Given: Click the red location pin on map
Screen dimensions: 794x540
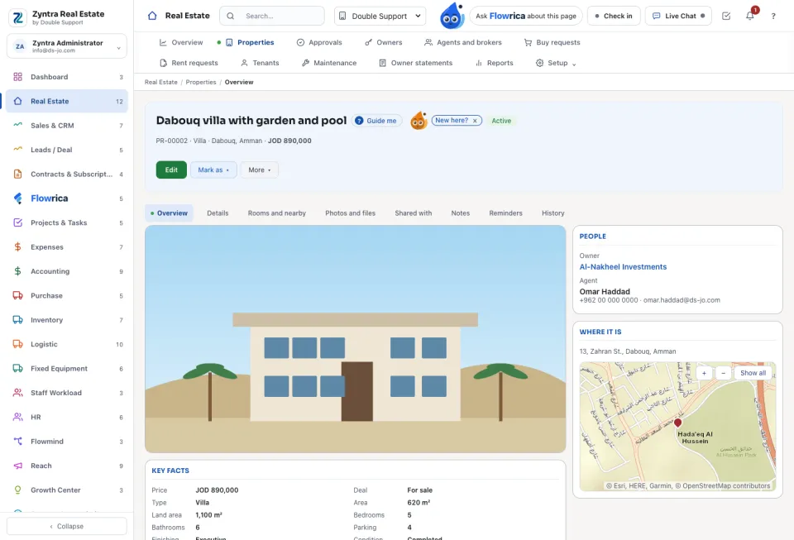Looking at the screenshot, I should pyautogui.click(x=677, y=423).
